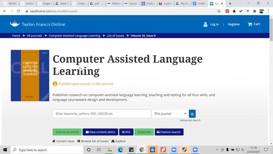The height and width of the screenshot is (154, 273).
Task: Open File Explorer from the taskbar
Action: tap(110, 150)
